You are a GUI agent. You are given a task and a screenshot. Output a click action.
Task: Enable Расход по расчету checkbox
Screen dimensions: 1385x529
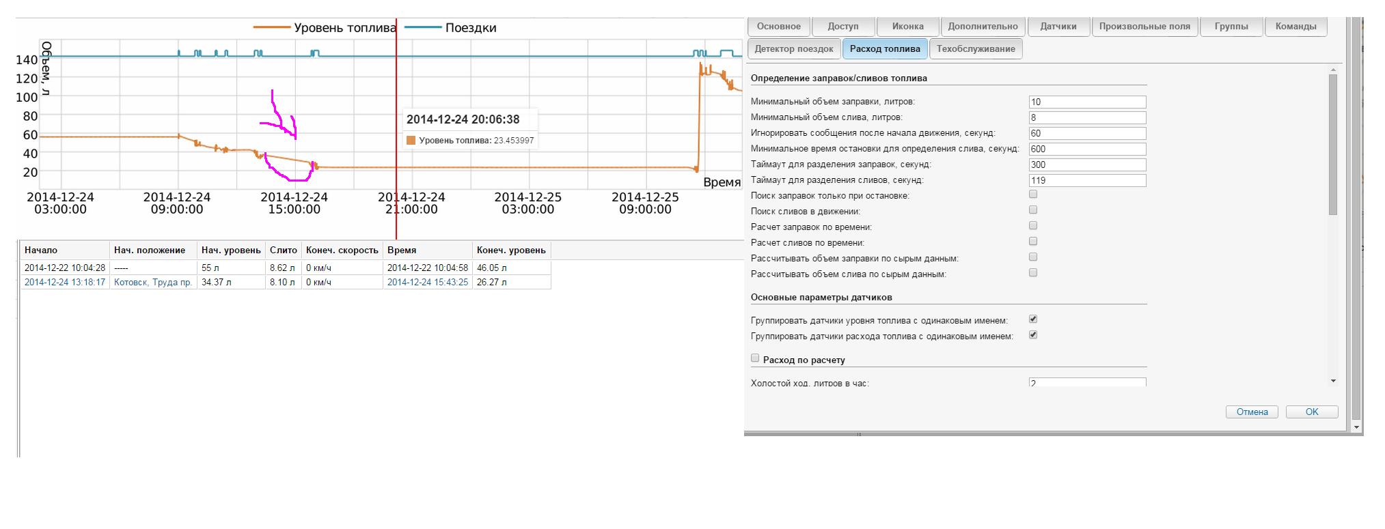point(755,358)
